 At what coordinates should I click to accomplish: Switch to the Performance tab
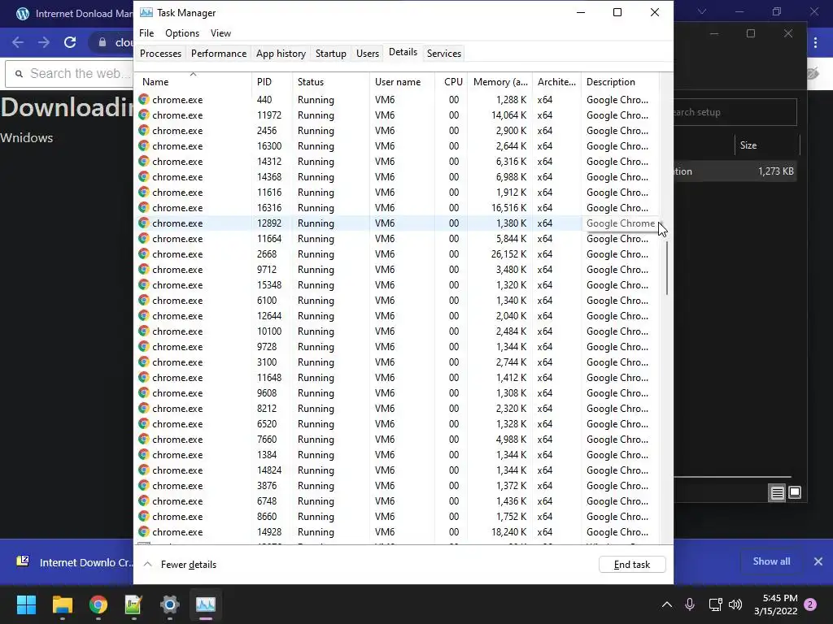(219, 53)
